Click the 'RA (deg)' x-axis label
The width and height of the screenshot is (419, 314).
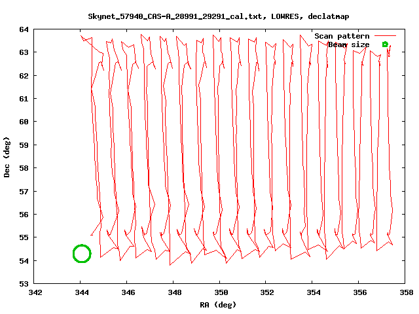coord(218,305)
